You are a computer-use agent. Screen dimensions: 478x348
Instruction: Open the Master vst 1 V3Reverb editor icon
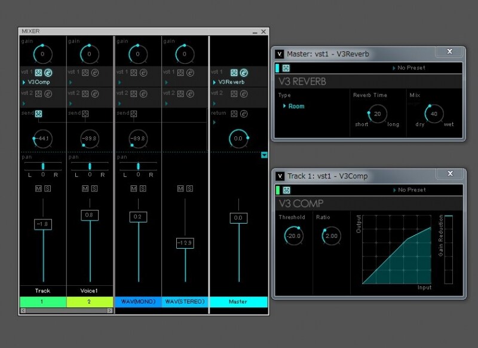pos(244,72)
